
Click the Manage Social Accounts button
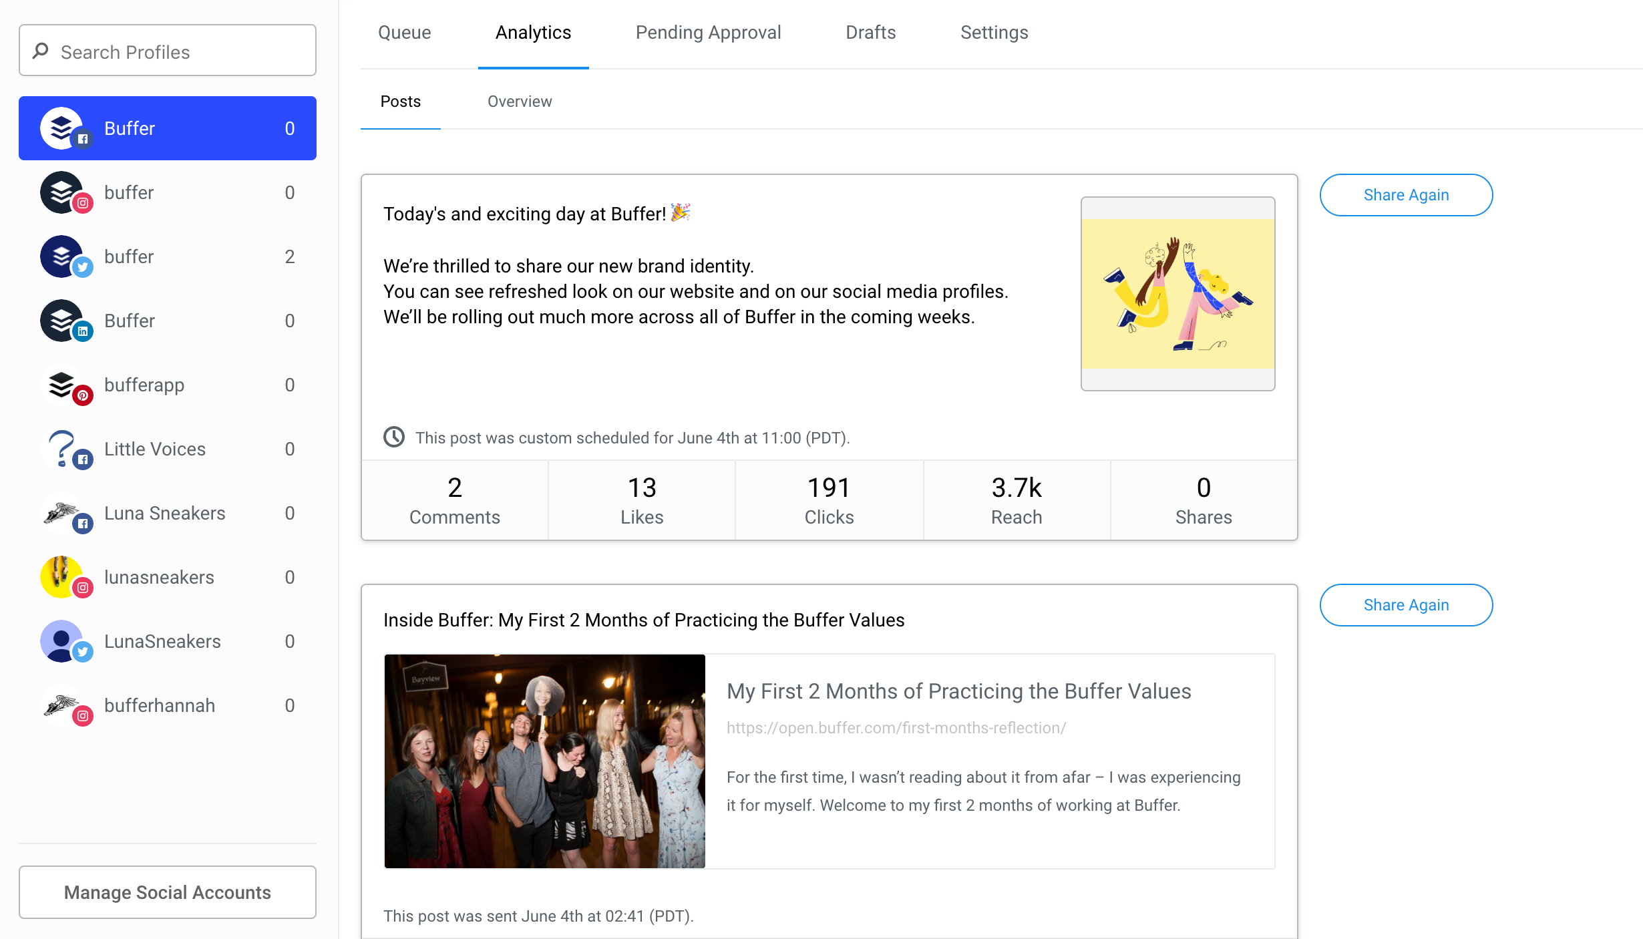tap(167, 892)
